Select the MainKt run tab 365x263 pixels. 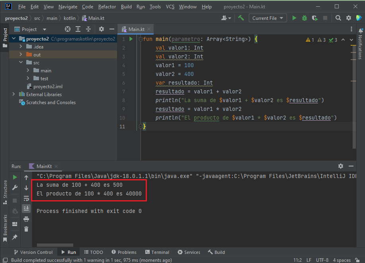tap(43, 166)
